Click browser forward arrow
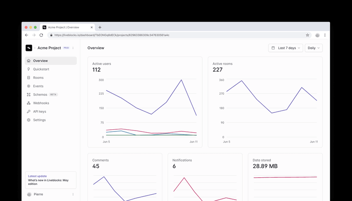This screenshot has width=352, height=201. 34,35
